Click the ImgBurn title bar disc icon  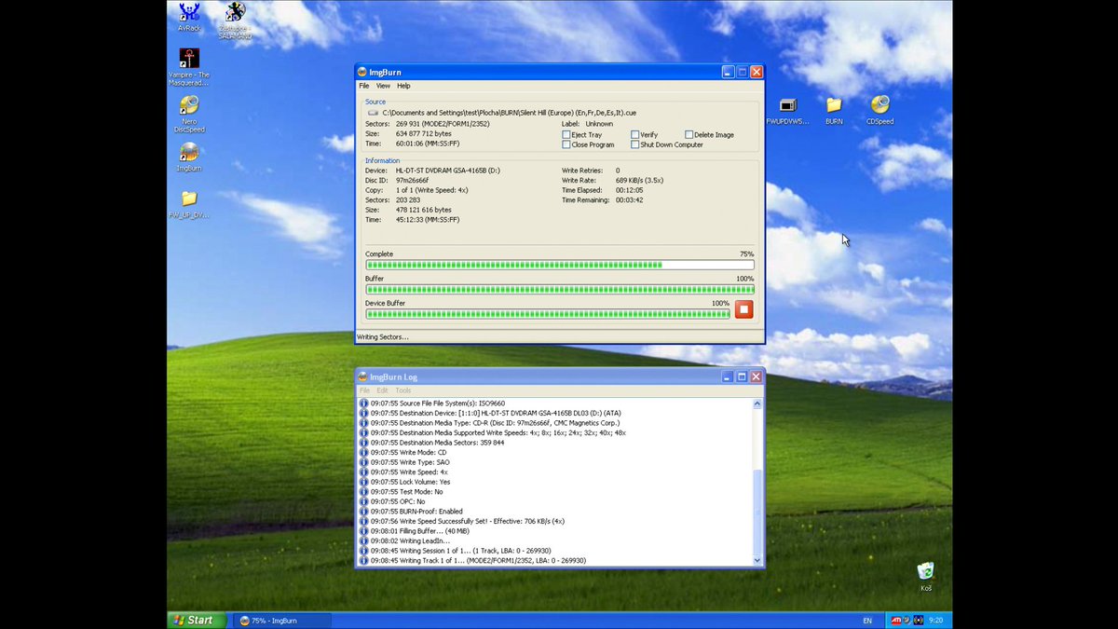tap(362, 72)
